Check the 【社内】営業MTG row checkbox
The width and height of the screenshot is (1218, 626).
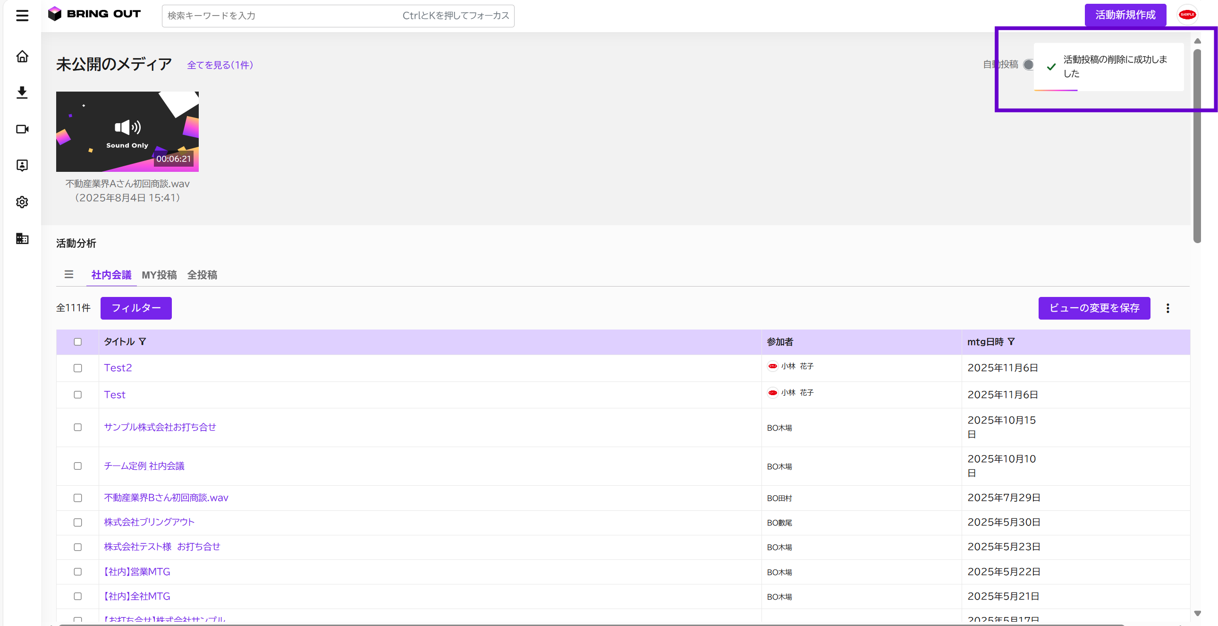pos(77,572)
